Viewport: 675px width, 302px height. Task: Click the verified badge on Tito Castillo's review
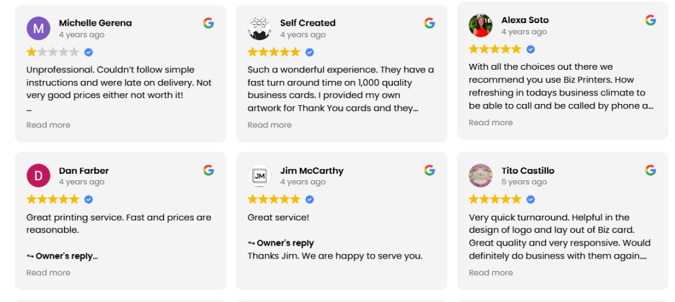click(531, 199)
